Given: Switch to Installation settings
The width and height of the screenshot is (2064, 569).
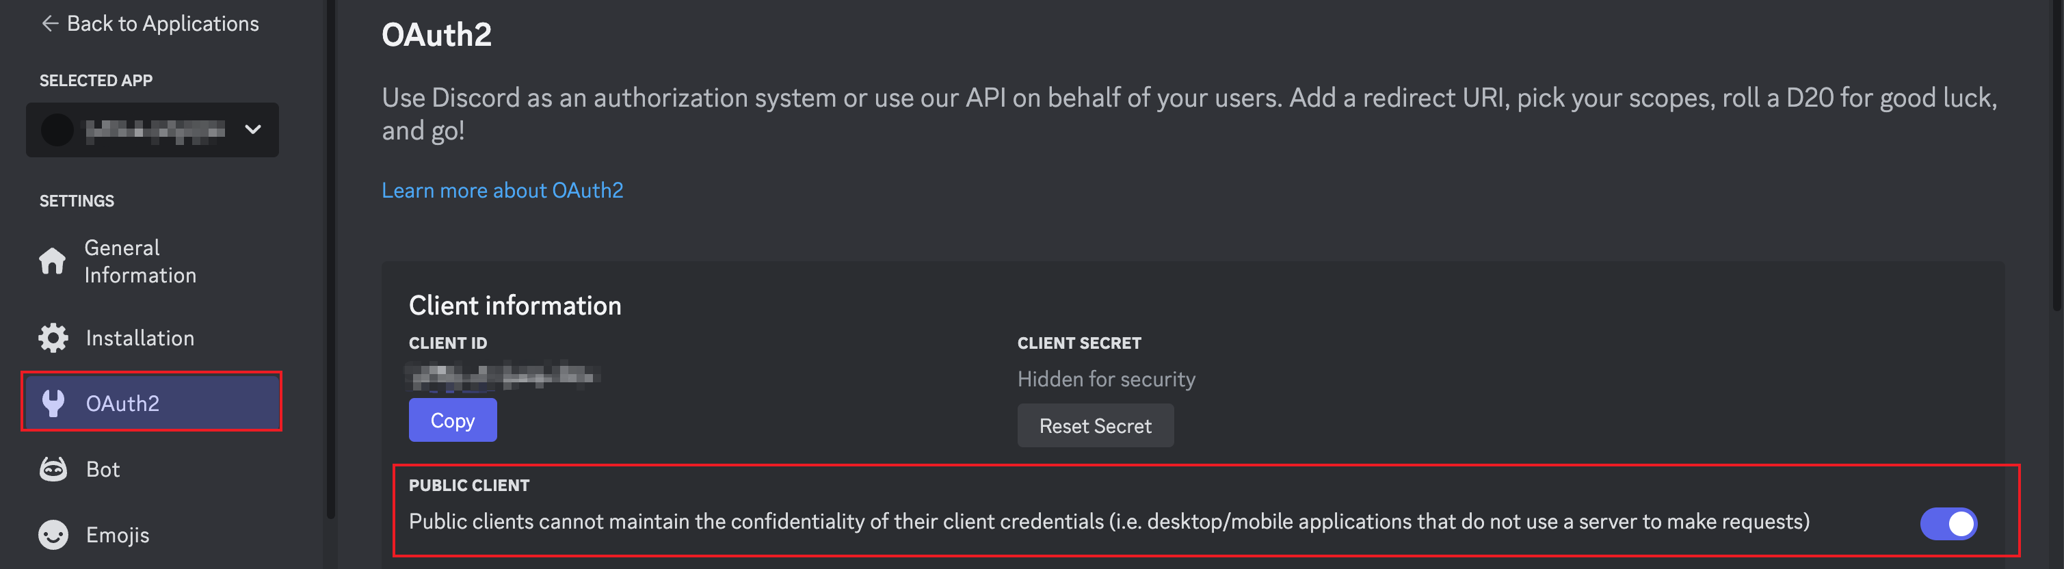Looking at the screenshot, I should (140, 337).
